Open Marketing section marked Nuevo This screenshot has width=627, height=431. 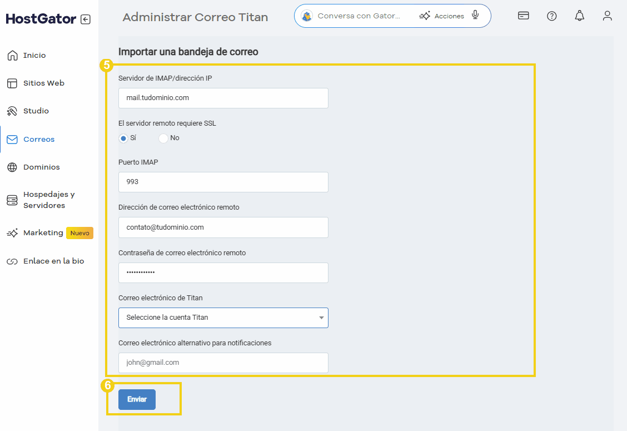(43, 233)
